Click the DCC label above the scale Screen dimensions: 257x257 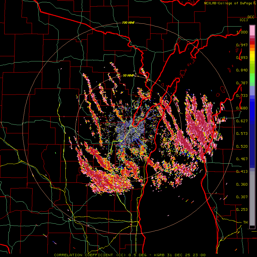tap(251, 17)
